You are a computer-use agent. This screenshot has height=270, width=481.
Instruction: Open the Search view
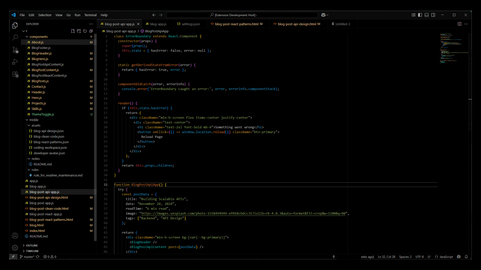click(15, 37)
